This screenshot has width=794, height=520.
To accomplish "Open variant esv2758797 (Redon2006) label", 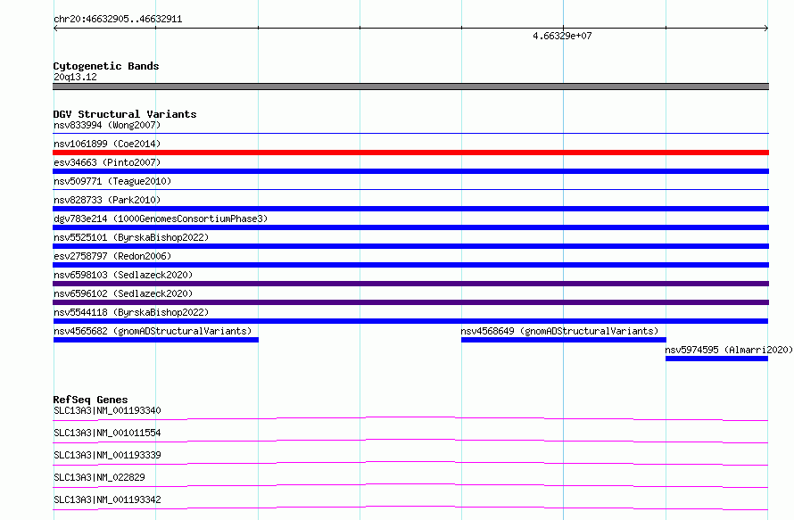I will 112,256.
